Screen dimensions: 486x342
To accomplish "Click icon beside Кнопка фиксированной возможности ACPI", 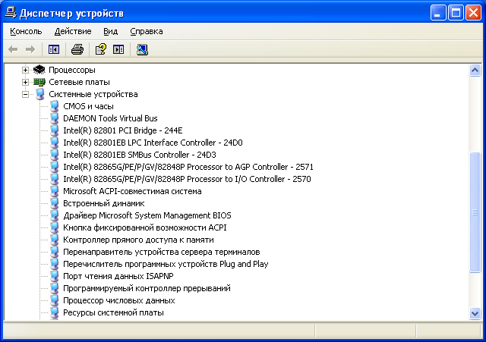I will (55, 227).
